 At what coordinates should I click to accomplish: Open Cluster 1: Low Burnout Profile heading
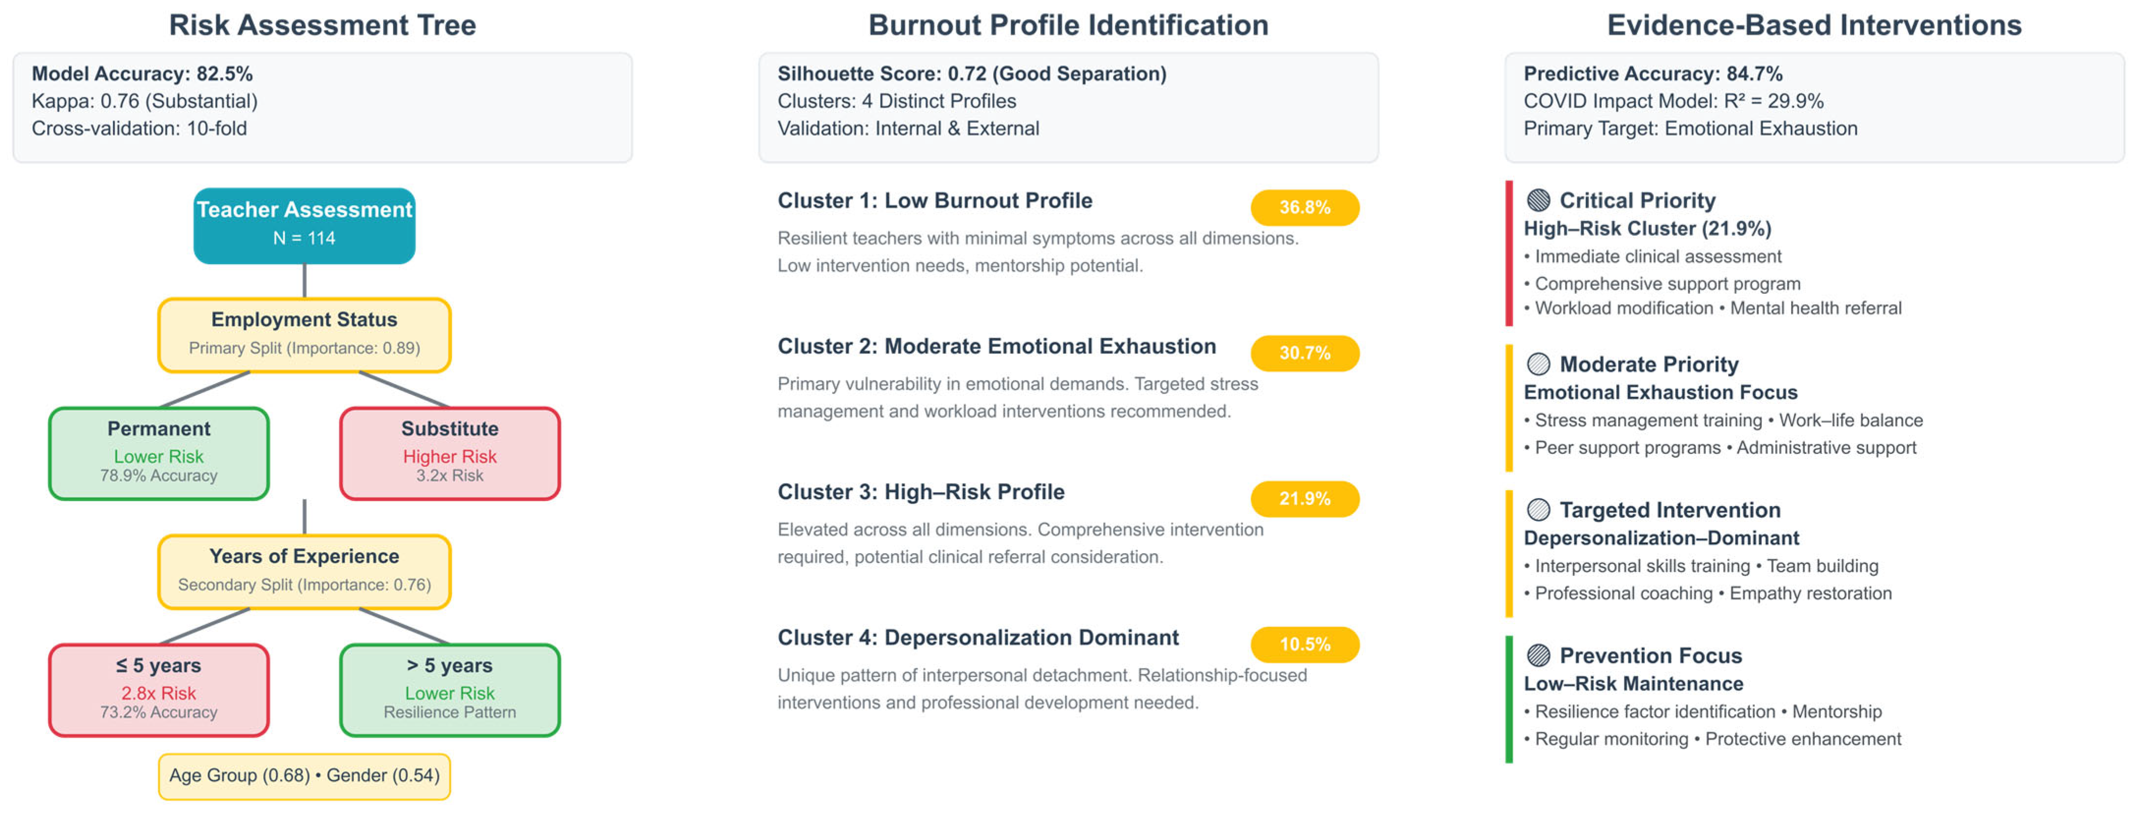pyautogui.click(x=935, y=201)
